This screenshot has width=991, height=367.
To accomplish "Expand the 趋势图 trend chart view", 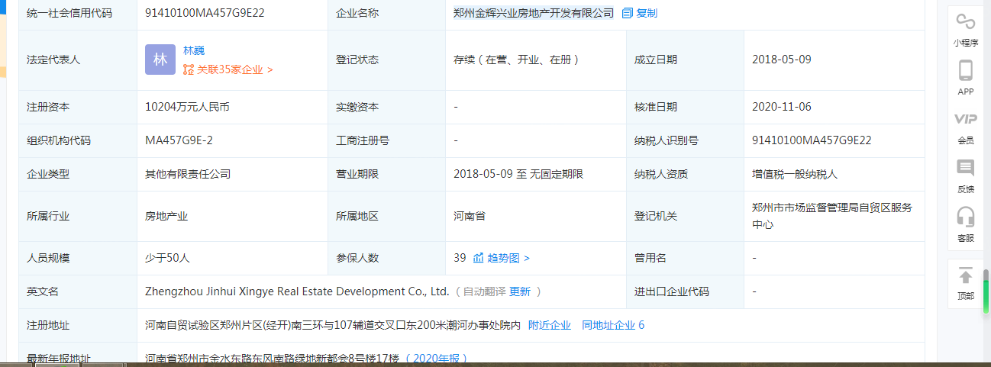I will 508,258.
